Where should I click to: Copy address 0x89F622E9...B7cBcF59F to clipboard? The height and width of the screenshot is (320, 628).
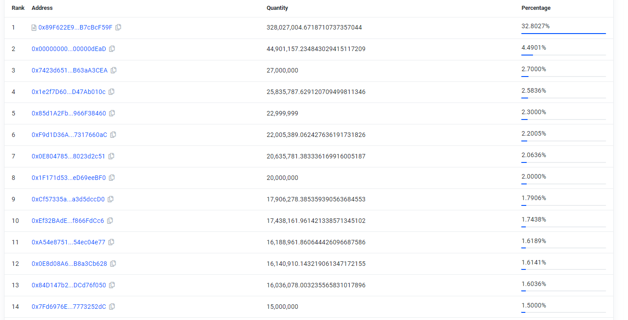[118, 27]
